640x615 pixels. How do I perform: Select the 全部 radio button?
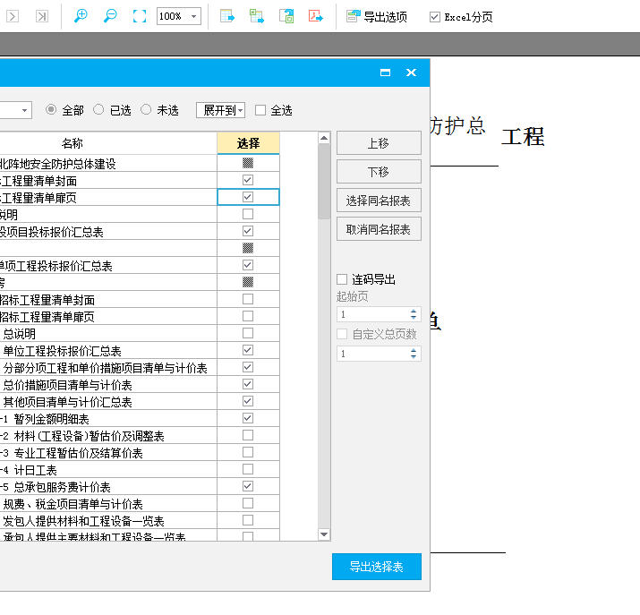coord(51,109)
